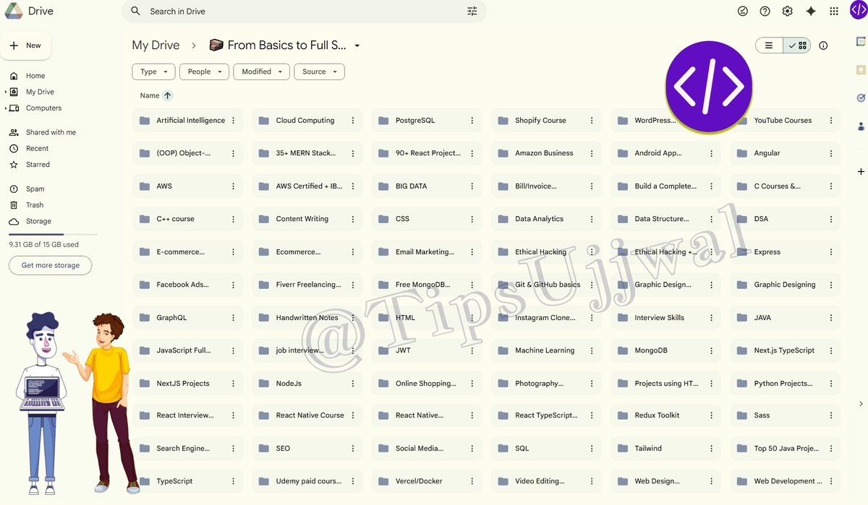Viewport: 868px width, 505px height.
Task: Open the Vercel/Docker folder
Action: [427, 481]
